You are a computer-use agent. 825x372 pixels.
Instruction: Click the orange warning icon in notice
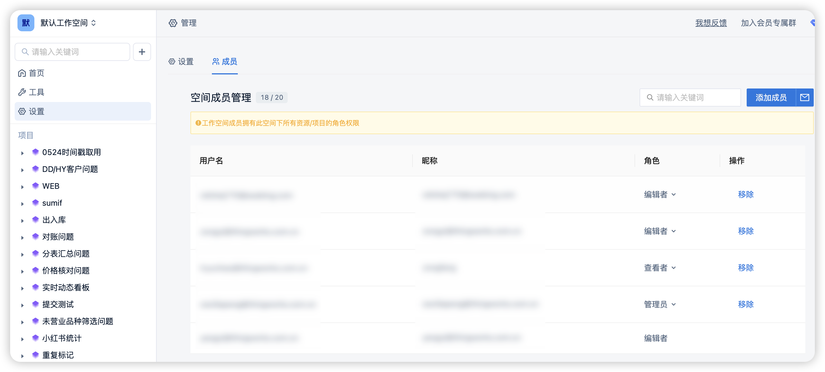point(198,123)
